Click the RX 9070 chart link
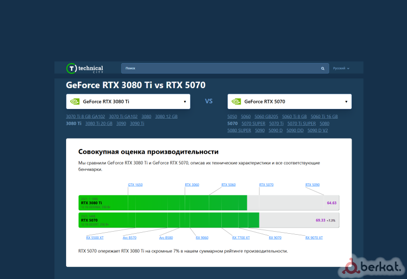407x279 pixels. click(275, 238)
